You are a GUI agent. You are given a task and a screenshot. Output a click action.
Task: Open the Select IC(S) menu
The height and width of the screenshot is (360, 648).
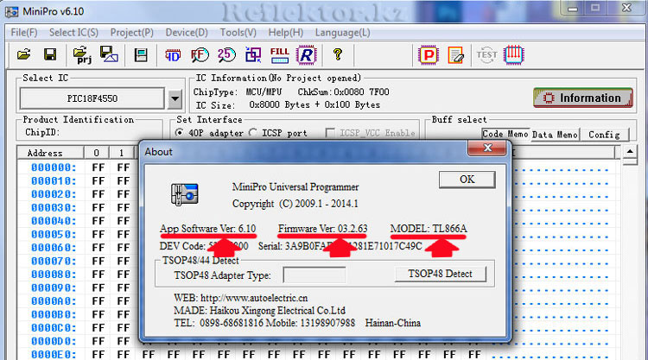coord(73,32)
